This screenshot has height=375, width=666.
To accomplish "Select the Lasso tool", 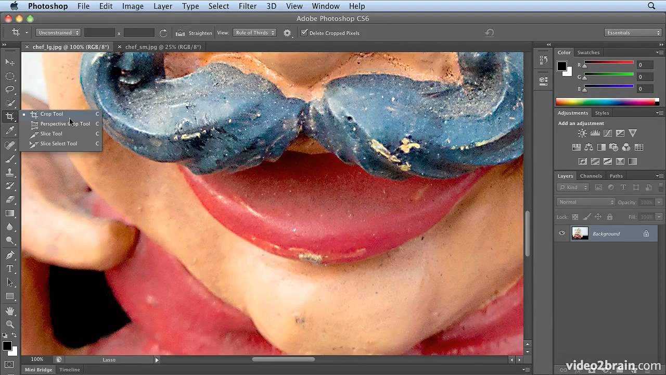I will (x=10, y=90).
